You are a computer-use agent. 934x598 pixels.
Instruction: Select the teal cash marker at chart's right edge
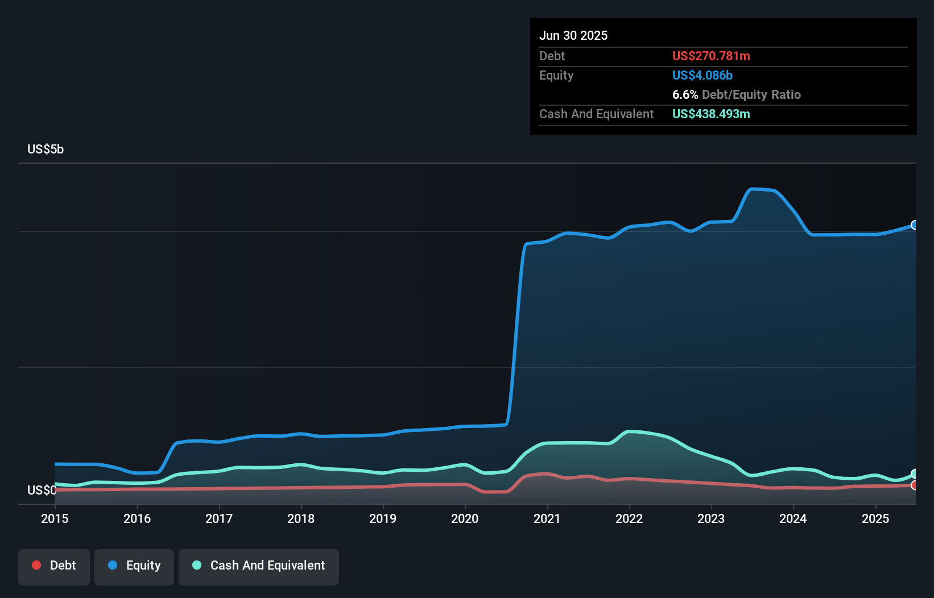915,474
